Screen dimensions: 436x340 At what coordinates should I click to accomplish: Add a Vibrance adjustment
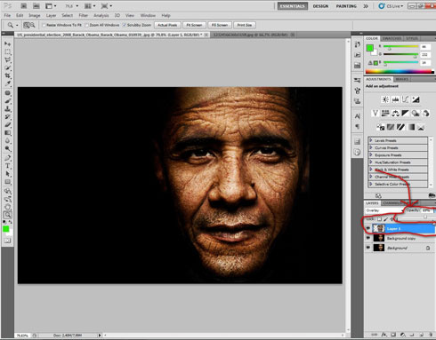(x=375, y=113)
